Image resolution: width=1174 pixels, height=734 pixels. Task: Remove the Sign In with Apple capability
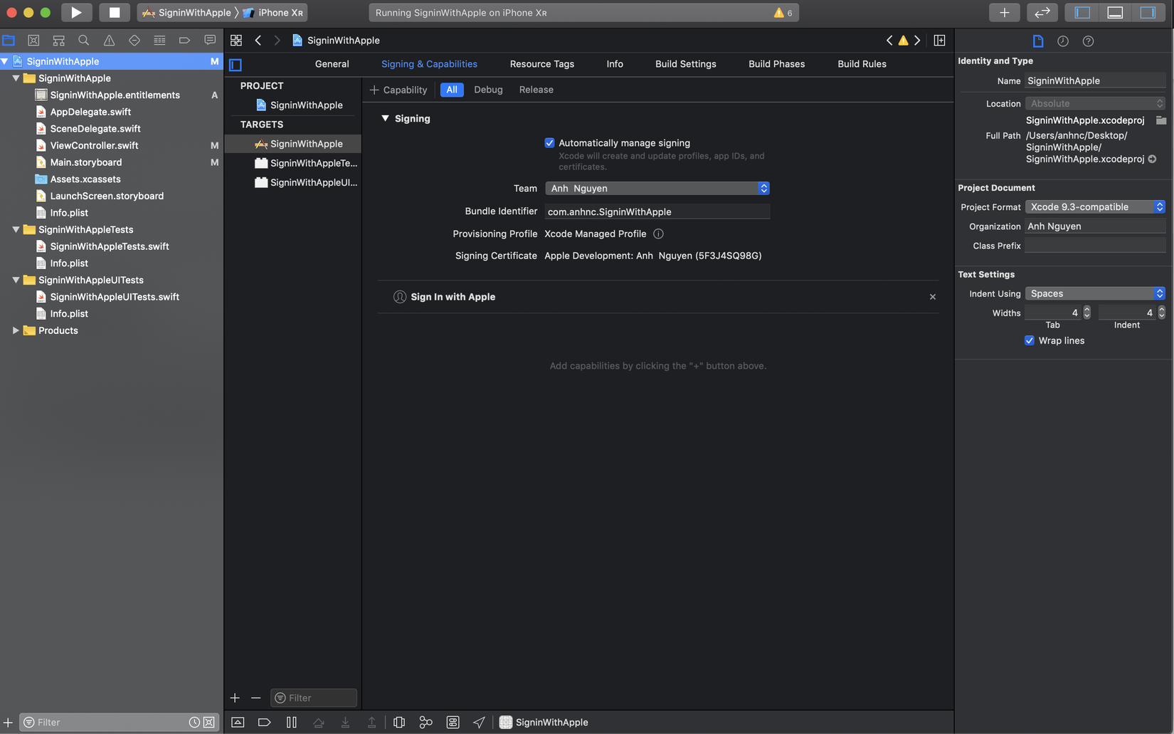[x=933, y=297]
